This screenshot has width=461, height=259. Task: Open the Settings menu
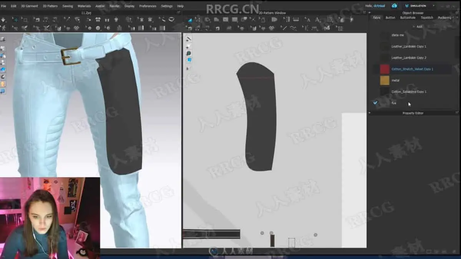point(167,6)
